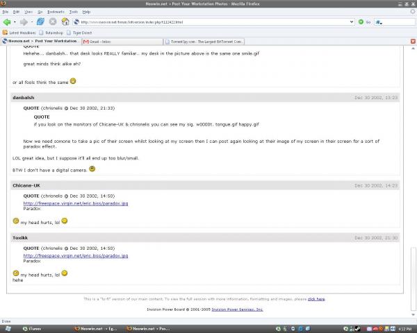Click the grey Stop loading button
This screenshot has height=333, width=417.
53,22
